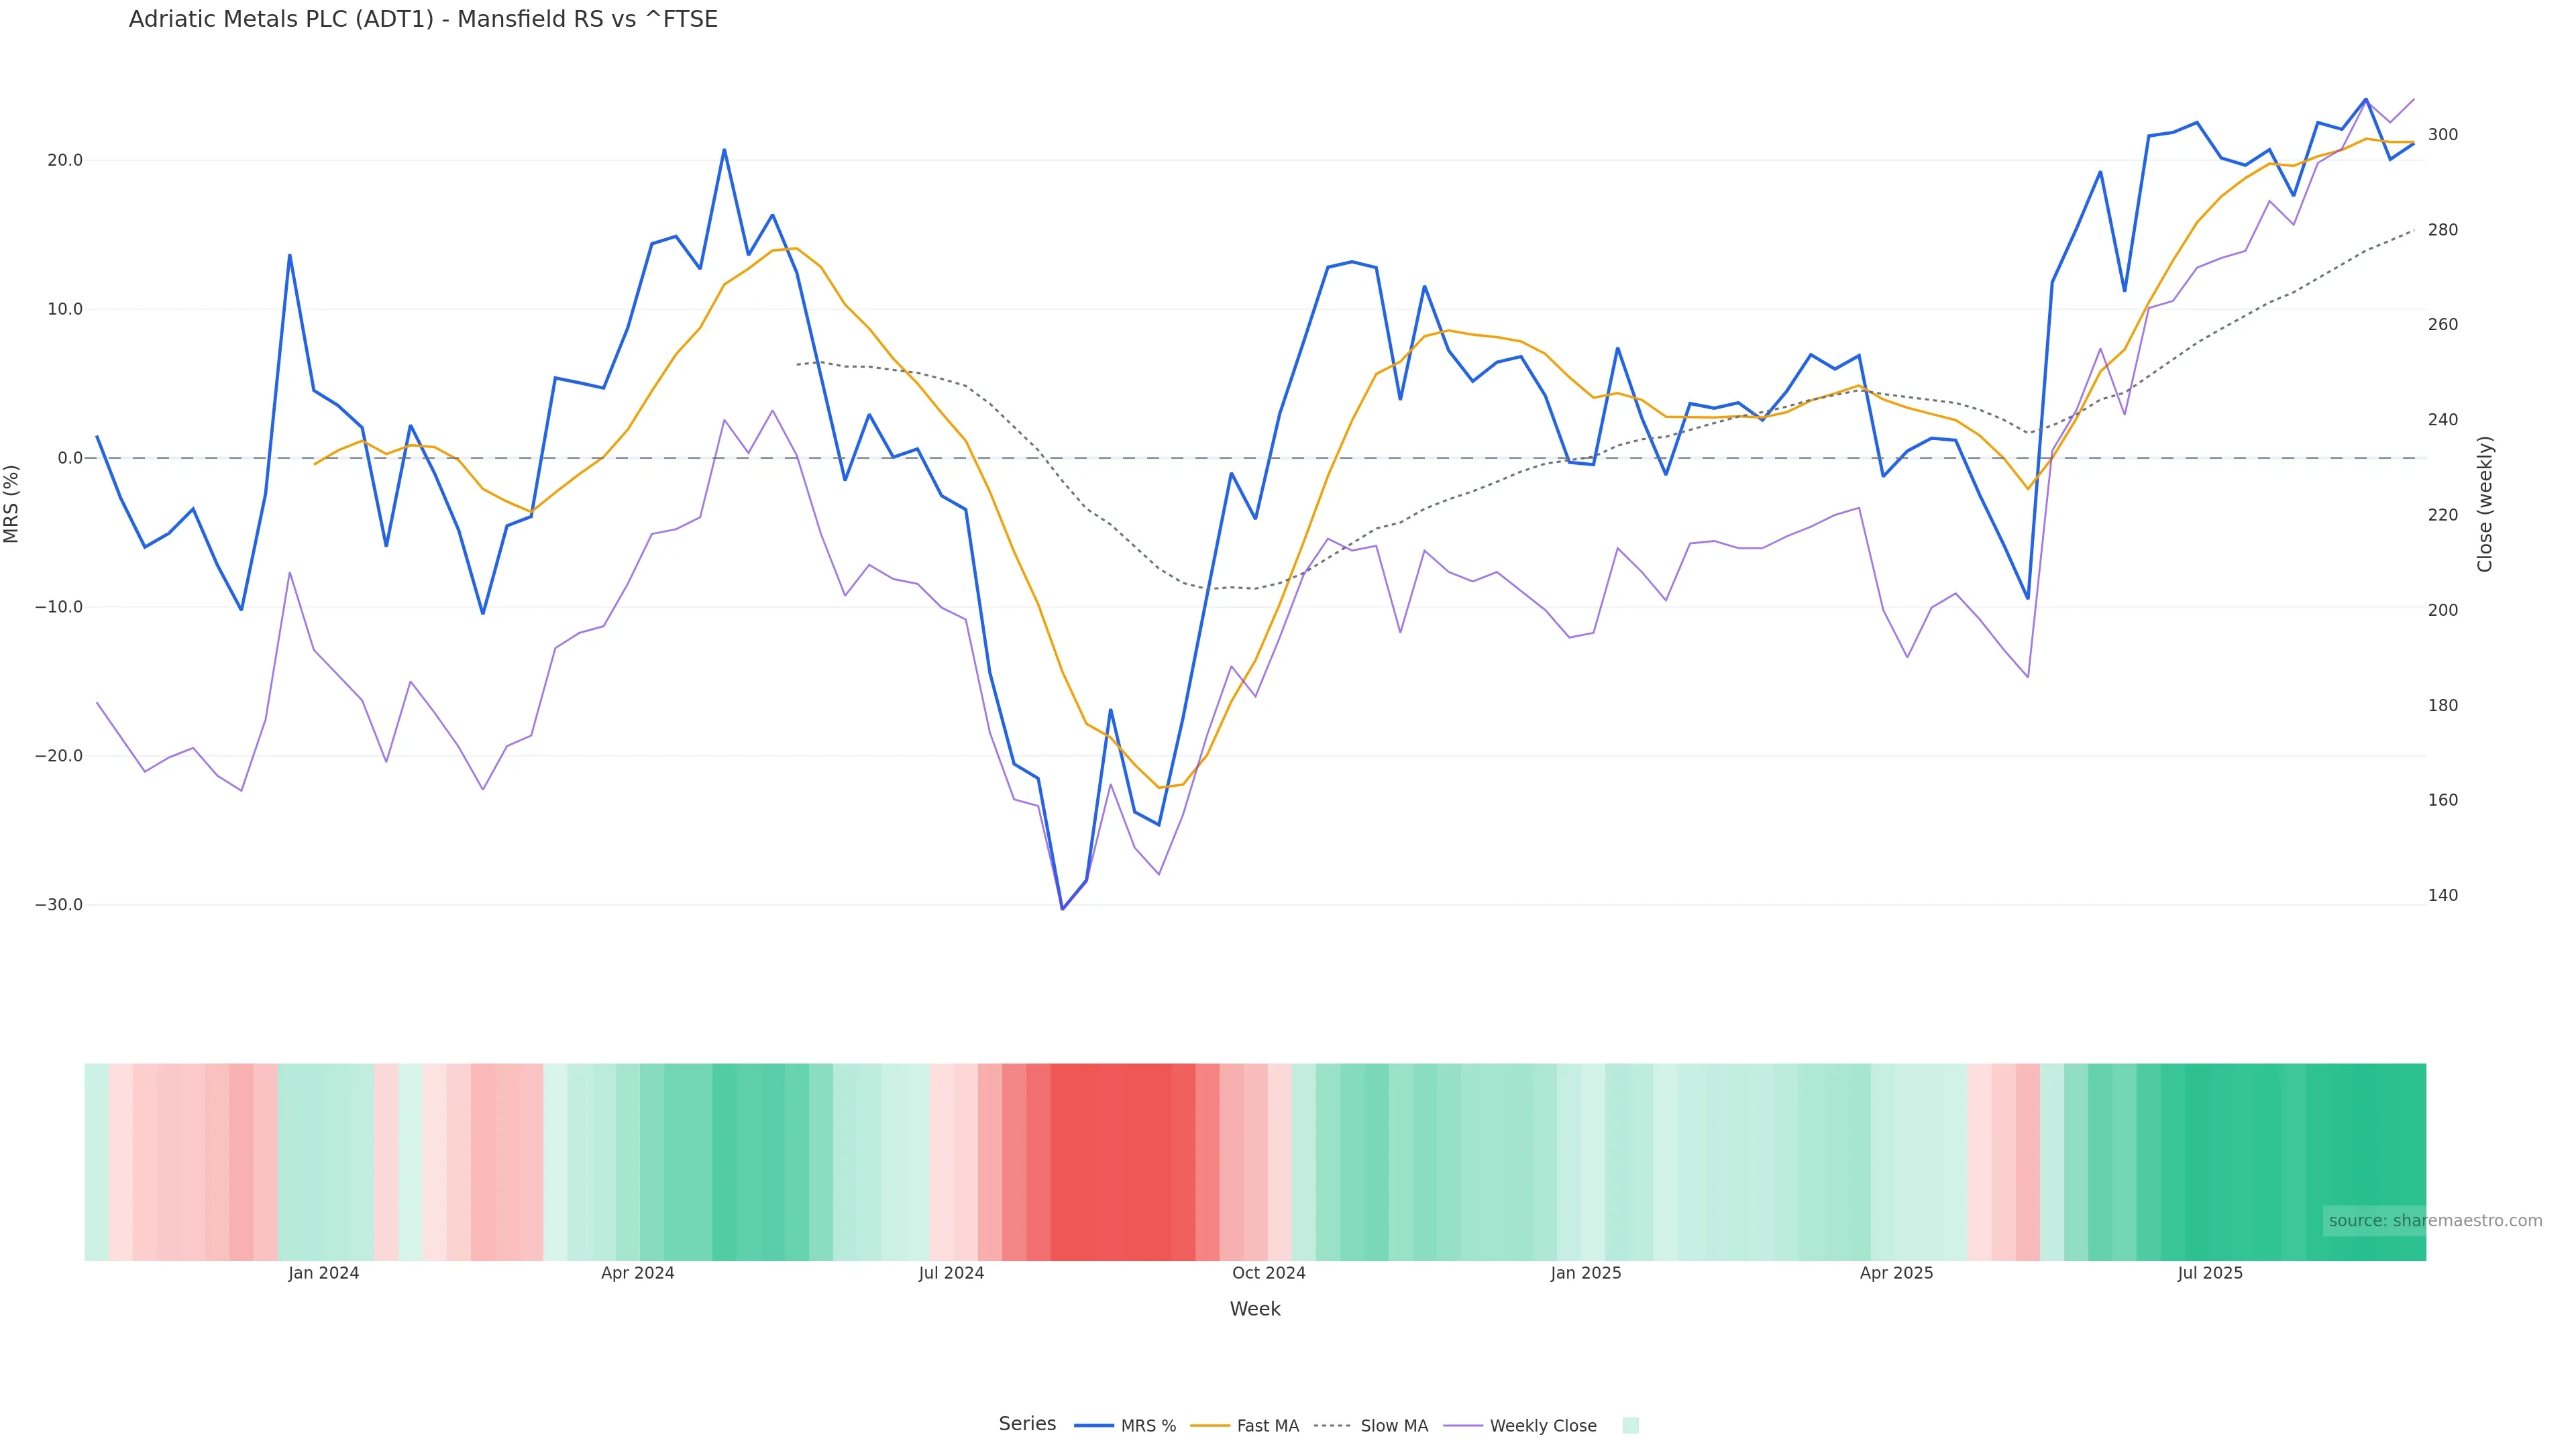Select the Apr 2024 x-axis tick label
2576x1449 pixels.
tap(637, 1274)
